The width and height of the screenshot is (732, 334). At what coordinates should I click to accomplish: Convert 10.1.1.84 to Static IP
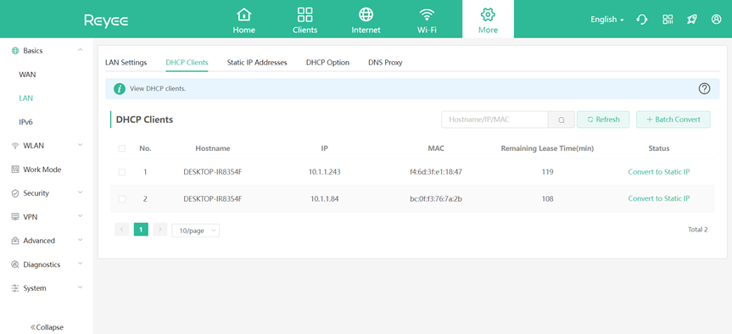pos(659,199)
